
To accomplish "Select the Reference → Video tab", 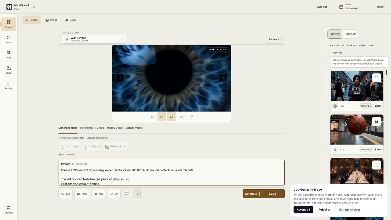I will click(92, 128).
